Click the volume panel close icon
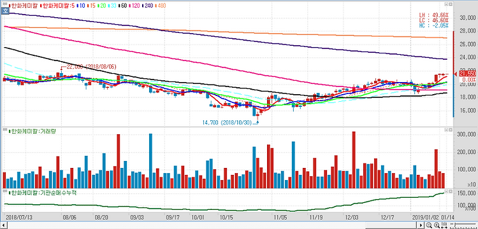478x229 pixels. pyautogui.click(x=451, y=130)
